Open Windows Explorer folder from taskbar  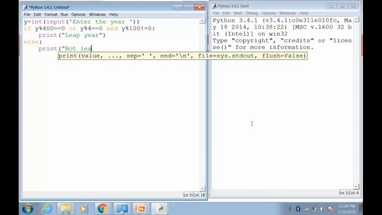(66, 209)
